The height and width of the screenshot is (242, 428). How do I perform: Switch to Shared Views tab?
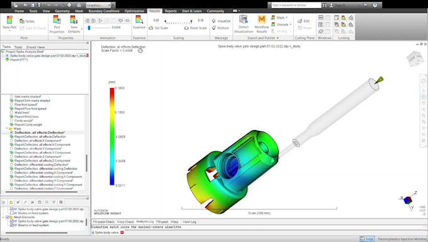coord(35,47)
